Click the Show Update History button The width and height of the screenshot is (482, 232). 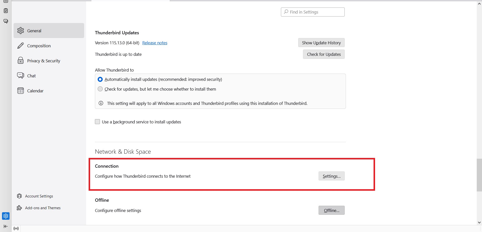(x=321, y=43)
